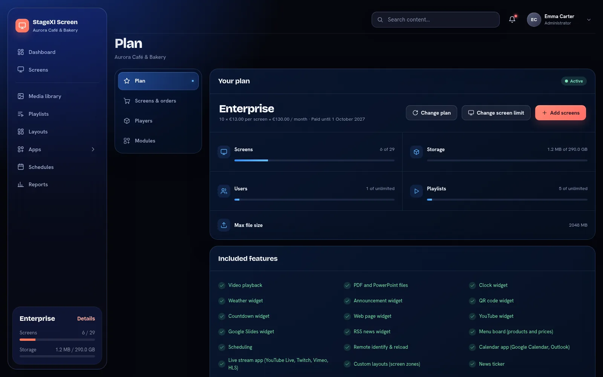Click '1.2 MB of 290.0 GB' storage value
The height and width of the screenshot is (377, 603).
coord(567,149)
